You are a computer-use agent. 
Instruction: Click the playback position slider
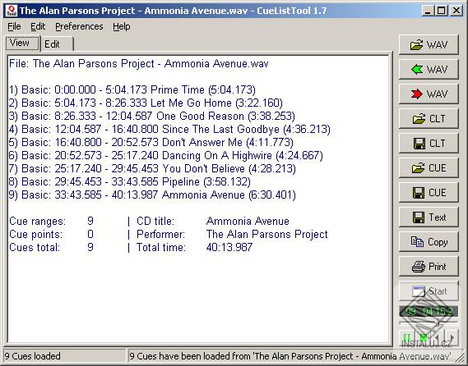point(429,323)
